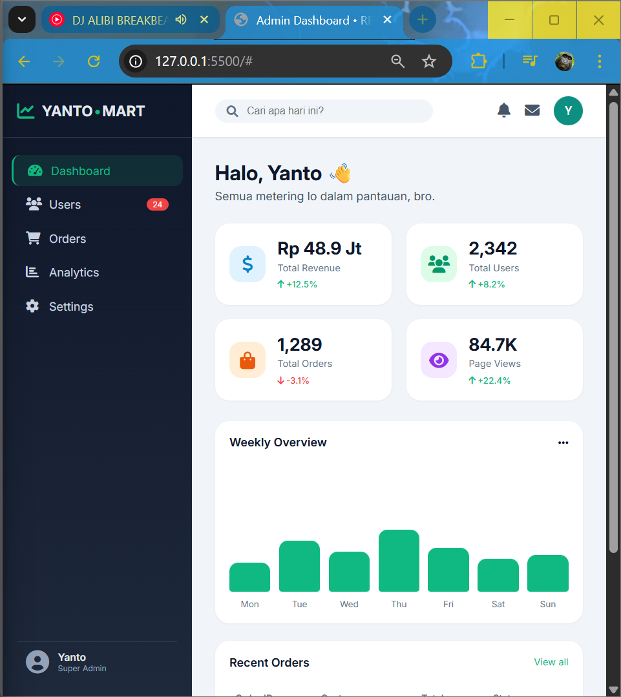Click the Super Admin label in sidebar
This screenshot has height=697, width=621.
pos(82,669)
